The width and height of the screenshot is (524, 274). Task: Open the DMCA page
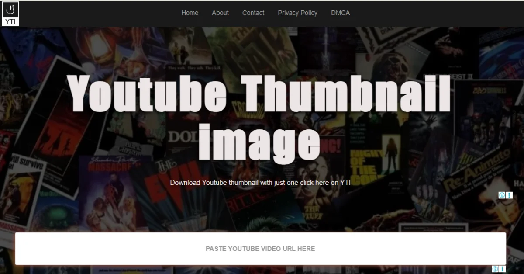click(x=340, y=13)
